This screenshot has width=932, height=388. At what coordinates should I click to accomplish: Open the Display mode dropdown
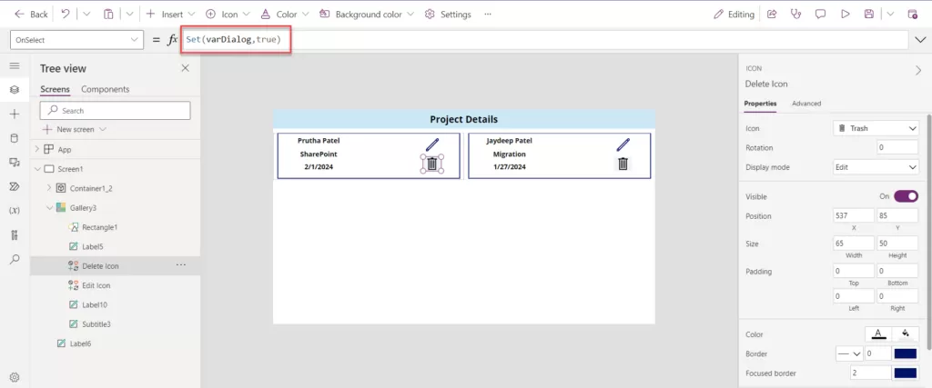coord(876,167)
